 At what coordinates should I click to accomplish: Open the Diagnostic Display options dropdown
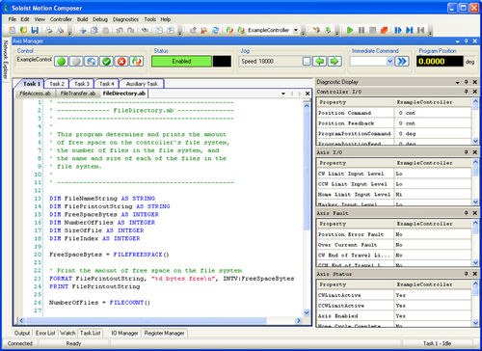pos(457,82)
